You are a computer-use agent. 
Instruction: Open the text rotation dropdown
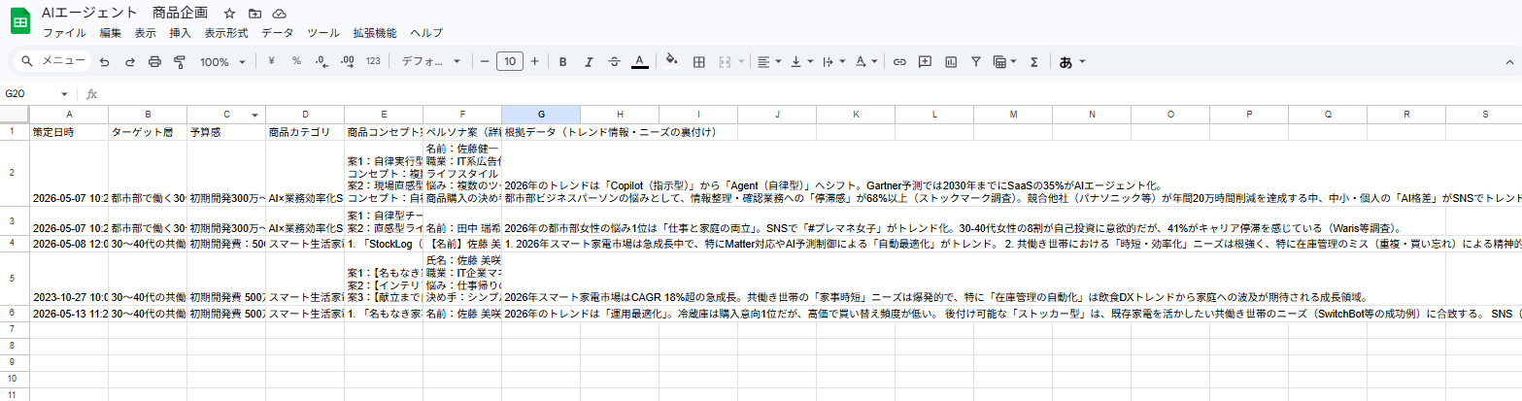click(865, 61)
